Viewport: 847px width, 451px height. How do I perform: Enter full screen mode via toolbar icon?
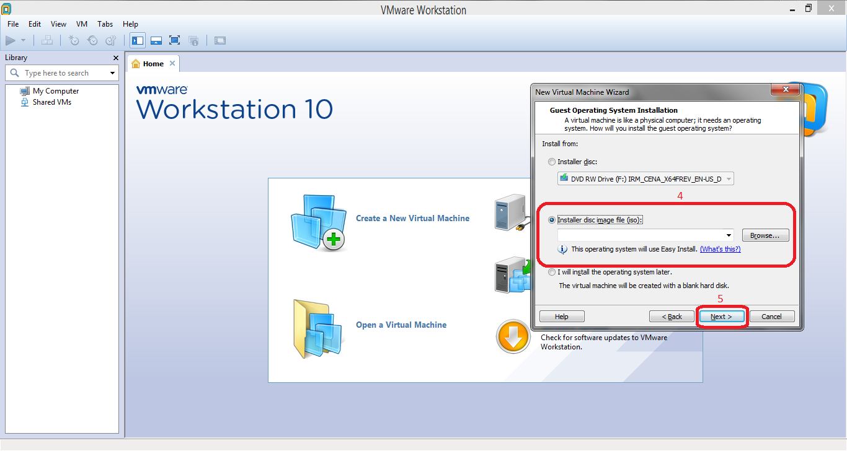pyautogui.click(x=175, y=40)
